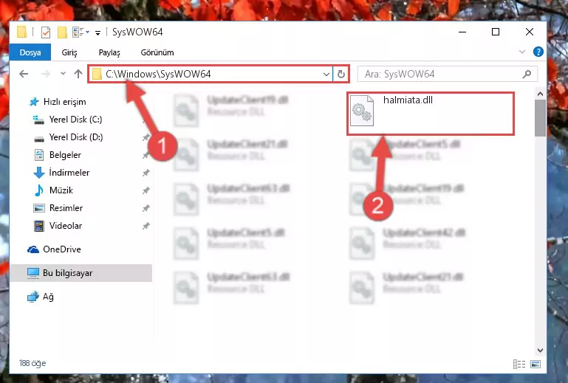Click the pin icon next to Müzik

click(x=146, y=191)
